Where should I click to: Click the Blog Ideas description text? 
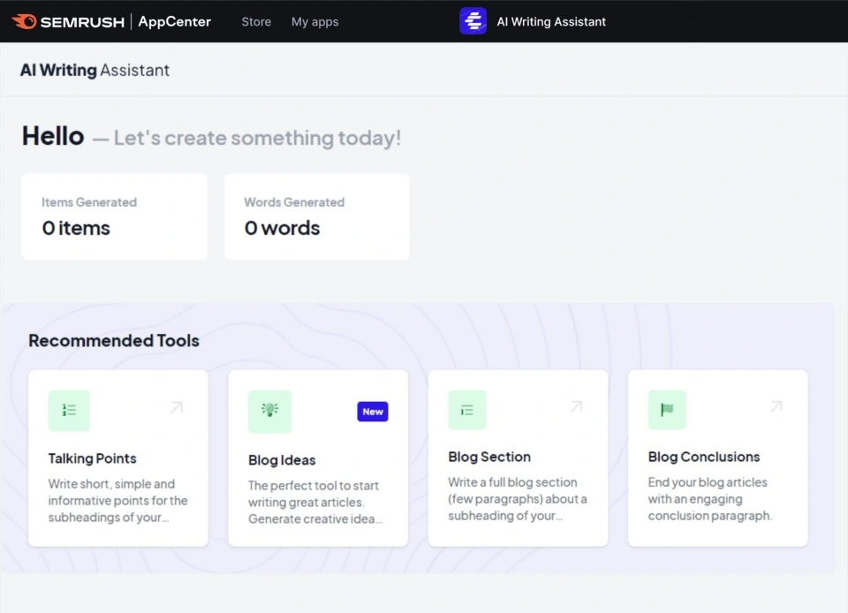(315, 503)
